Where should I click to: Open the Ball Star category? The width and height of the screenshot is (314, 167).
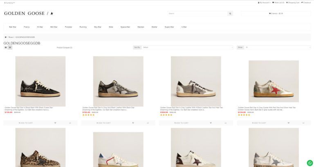click(x=13, y=27)
